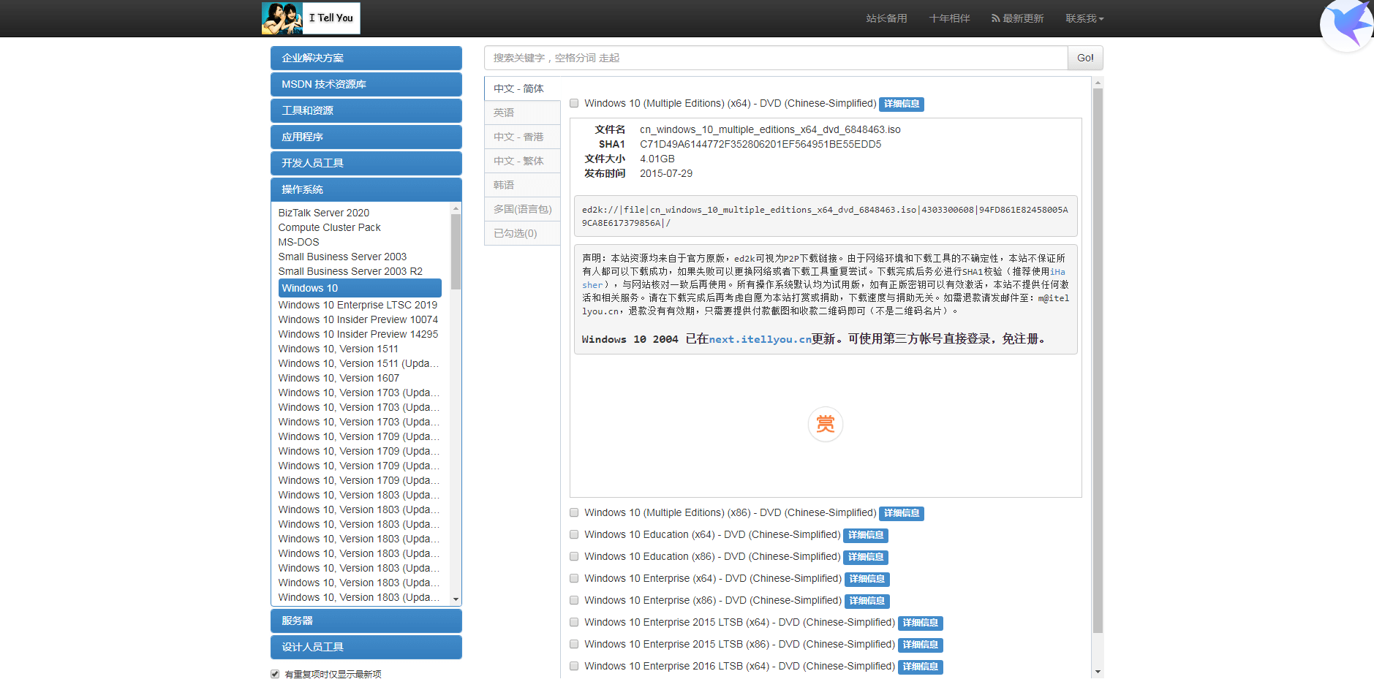The height and width of the screenshot is (690, 1374).
Task: Check Enterprise 2015 LTSB x86 checkbox
Action: tap(574, 645)
